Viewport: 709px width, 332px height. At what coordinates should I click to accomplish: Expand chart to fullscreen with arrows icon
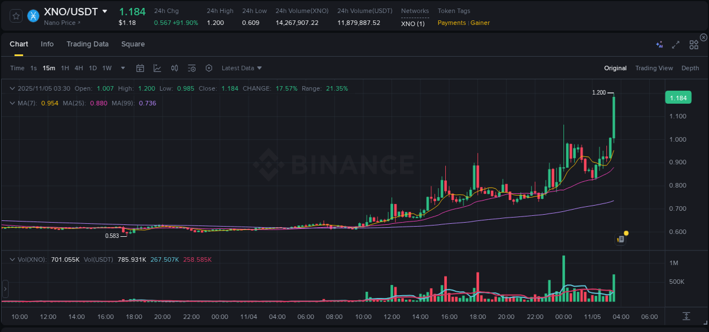tap(676, 45)
